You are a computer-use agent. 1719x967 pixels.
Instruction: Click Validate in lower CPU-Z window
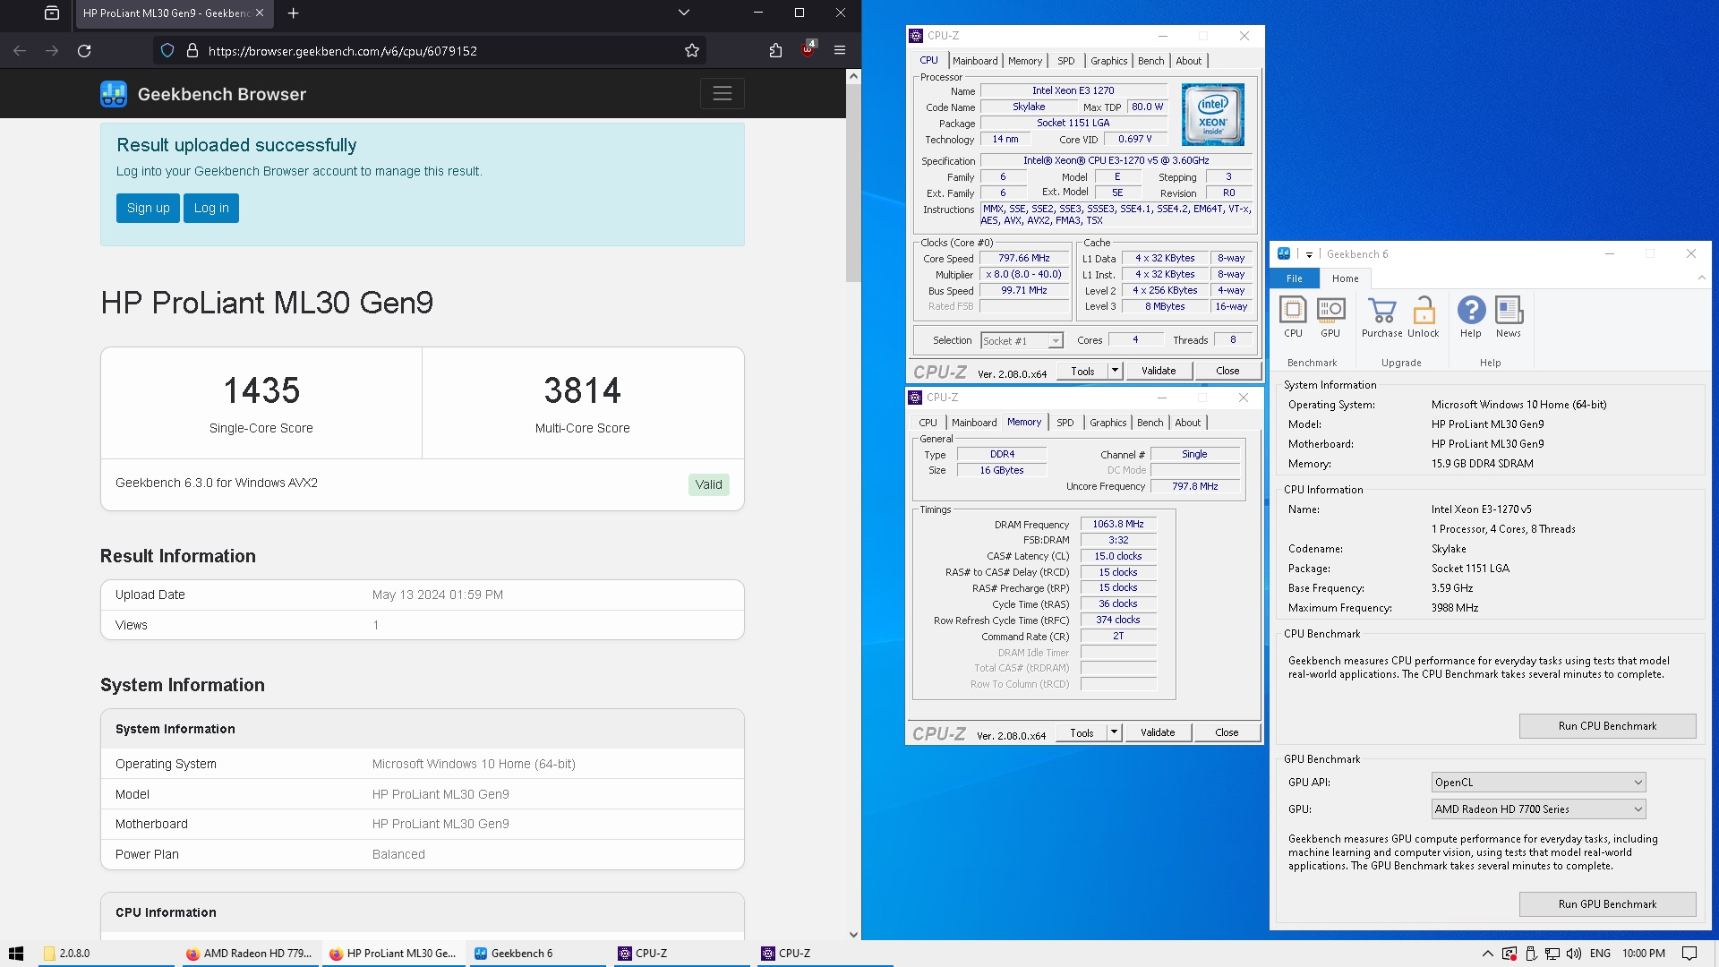pyautogui.click(x=1158, y=732)
